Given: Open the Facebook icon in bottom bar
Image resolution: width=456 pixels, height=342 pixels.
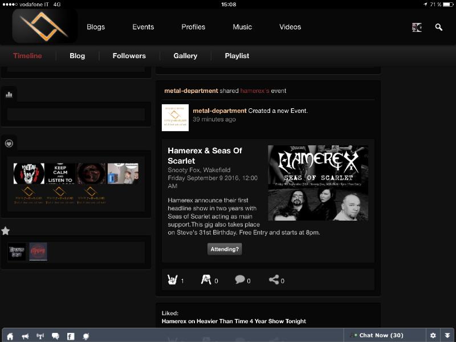Looking at the screenshot, I should [71, 336].
